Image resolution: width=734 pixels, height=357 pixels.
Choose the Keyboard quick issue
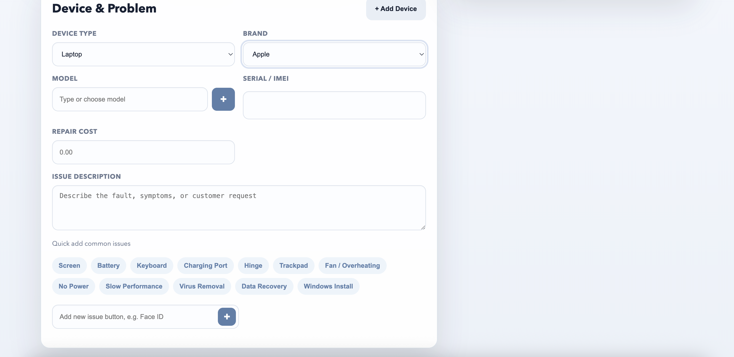(x=152, y=265)
